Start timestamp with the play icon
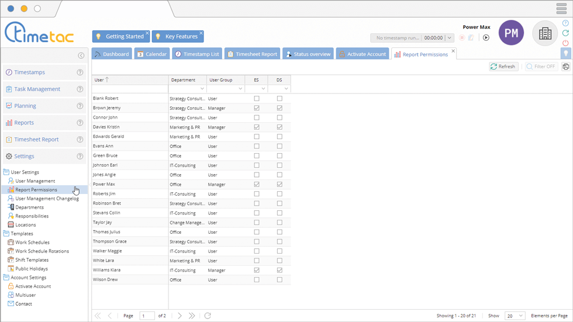The image size is (573, 322). click(x=486, y=37)
